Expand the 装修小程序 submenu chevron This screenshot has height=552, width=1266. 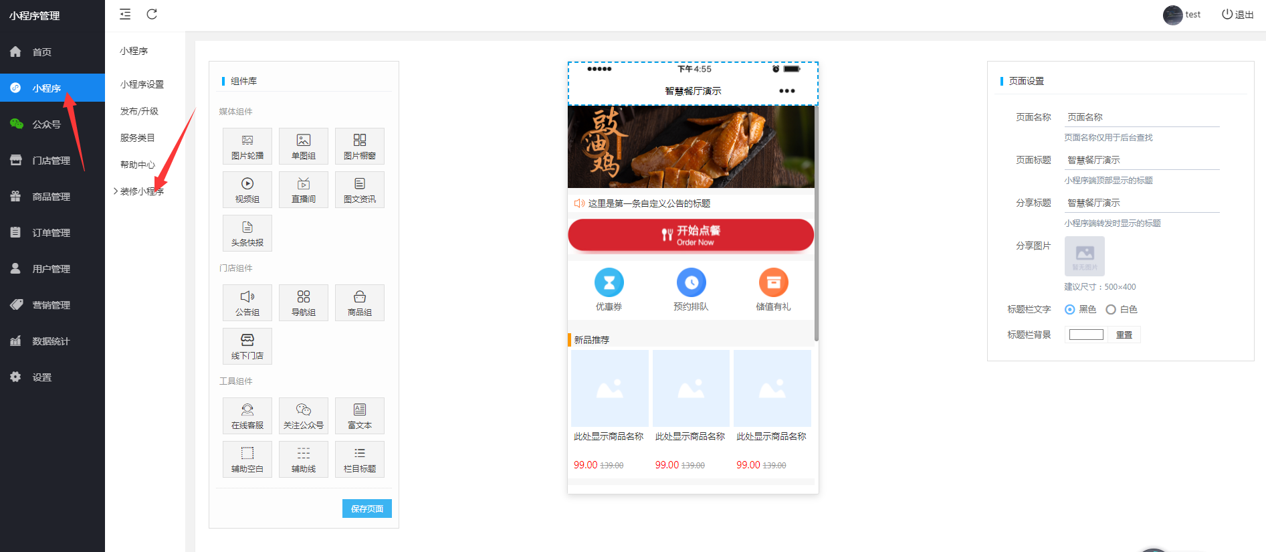(116, 191)
